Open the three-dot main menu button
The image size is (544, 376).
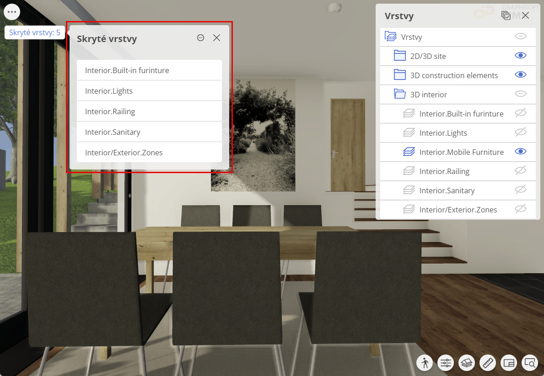click(x=12, y=12)
